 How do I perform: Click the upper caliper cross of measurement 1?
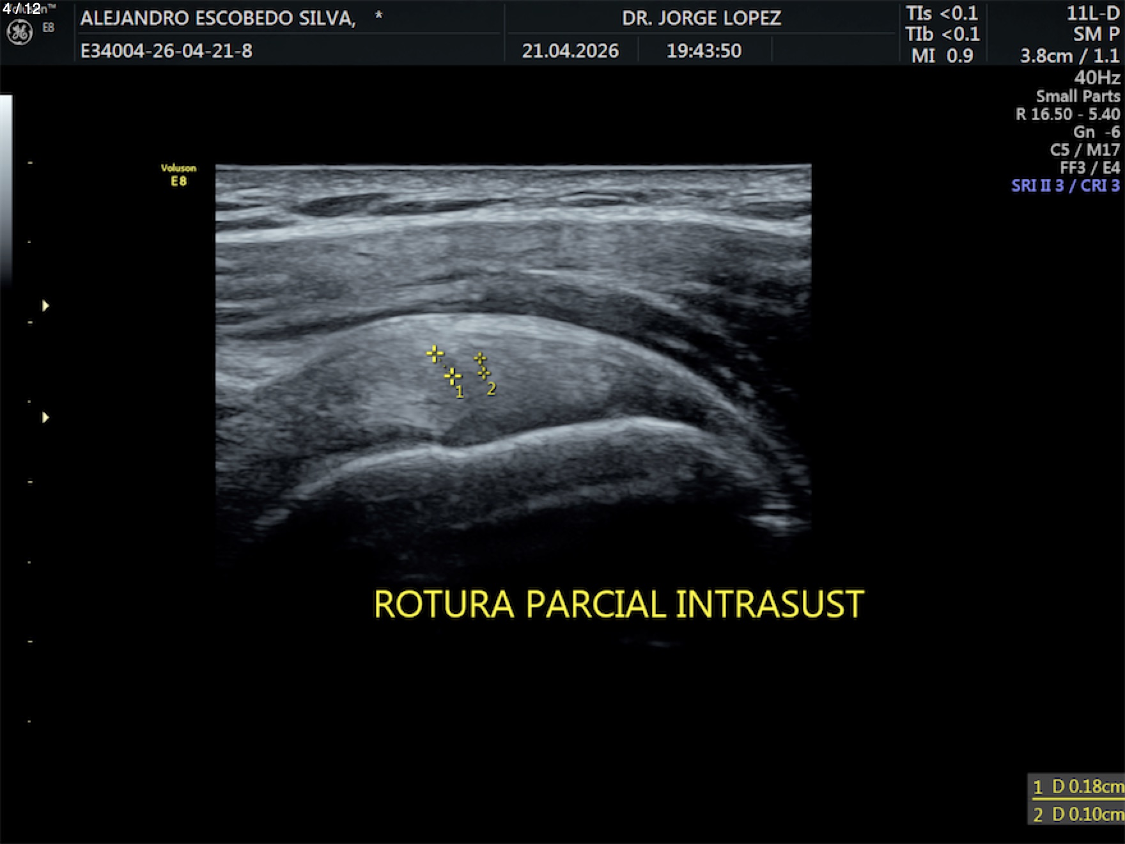435,354
